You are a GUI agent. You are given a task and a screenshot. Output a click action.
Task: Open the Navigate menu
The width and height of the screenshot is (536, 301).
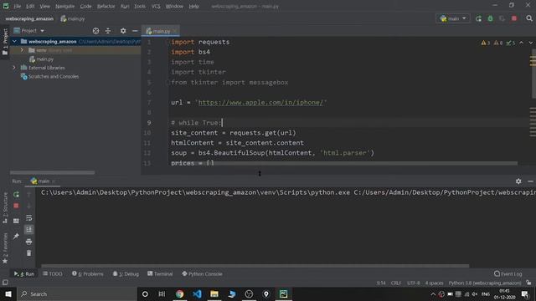64,6
